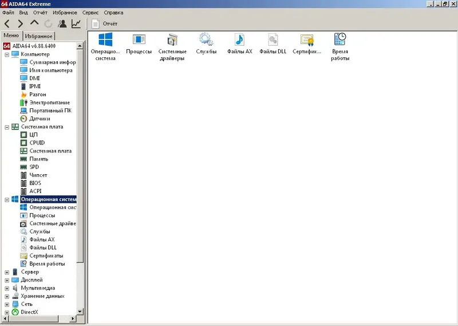
Task: Select Датчики in the tree
Action: point(35,119)
